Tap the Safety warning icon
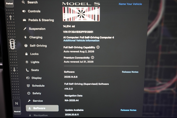Image resolution: width=177 pixels, height=118 pixels. (x=29, y=93)
